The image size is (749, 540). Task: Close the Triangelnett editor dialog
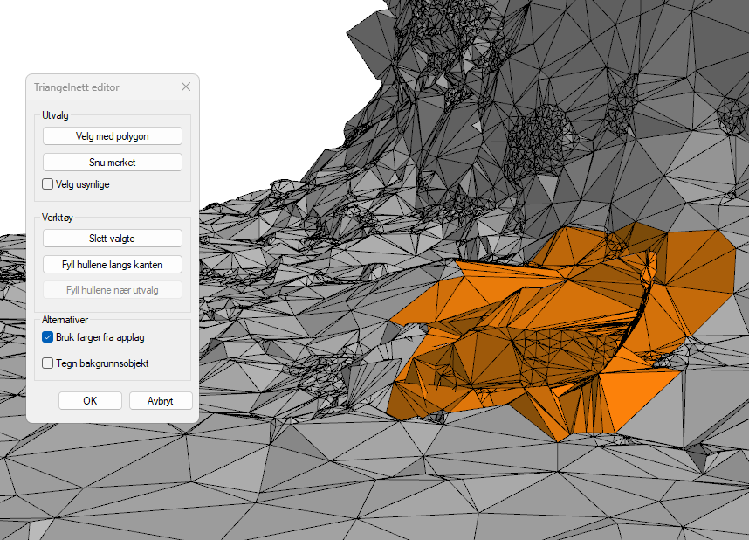(x=186, y=87)
